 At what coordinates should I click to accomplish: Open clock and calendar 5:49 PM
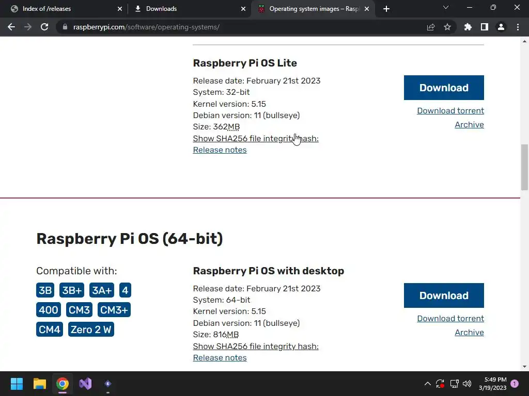click(x=492, y=384)
